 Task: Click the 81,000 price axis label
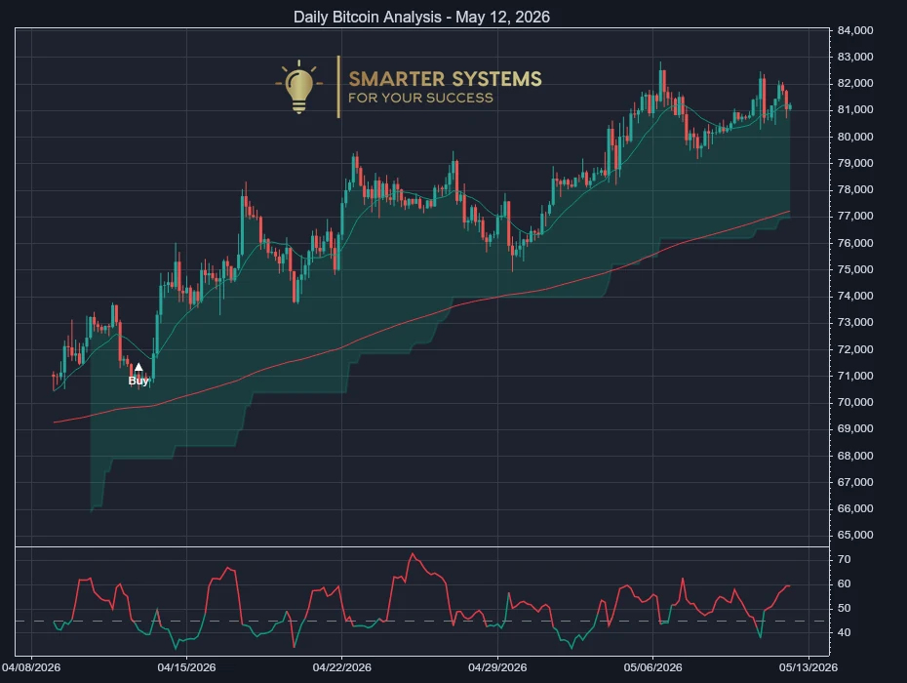pyautogui.click(x=855, y=109)
